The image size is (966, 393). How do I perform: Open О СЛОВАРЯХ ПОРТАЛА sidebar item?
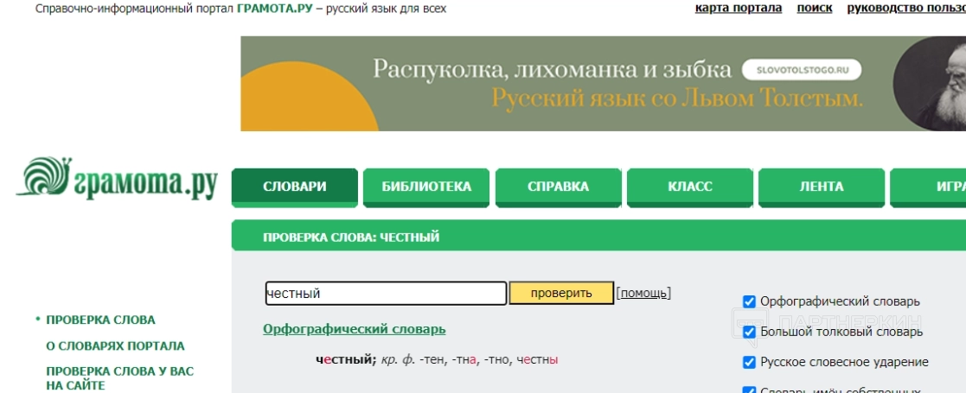tap(115, 346)
